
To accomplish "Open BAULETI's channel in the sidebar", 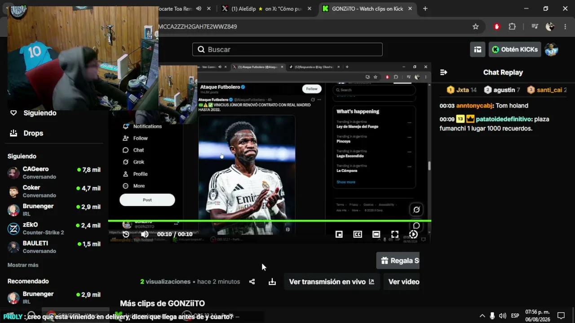I will coord(54,247).
